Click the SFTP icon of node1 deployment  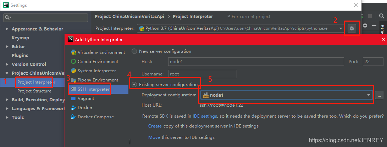coord(206,95)
